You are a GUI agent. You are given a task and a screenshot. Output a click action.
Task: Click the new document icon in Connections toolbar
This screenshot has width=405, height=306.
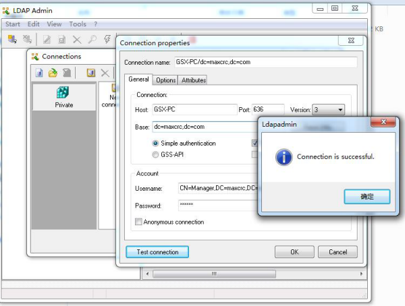[40, 73]
